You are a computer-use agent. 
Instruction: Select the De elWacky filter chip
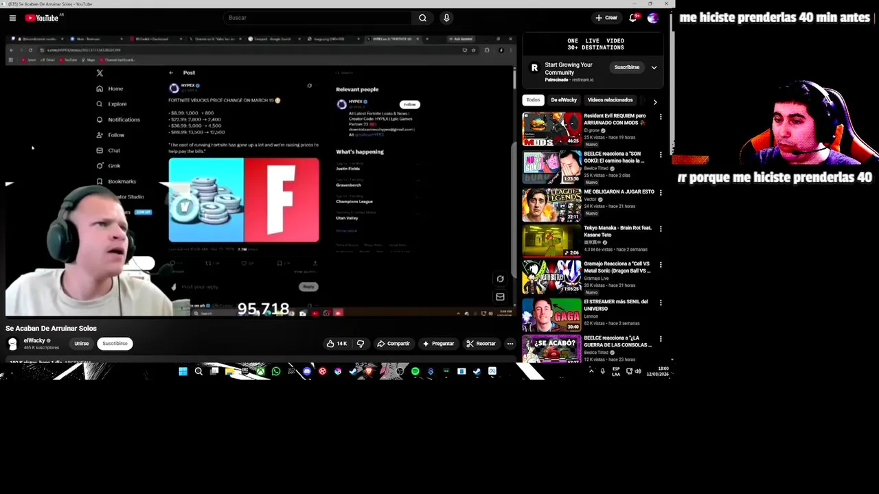point(564,100)
